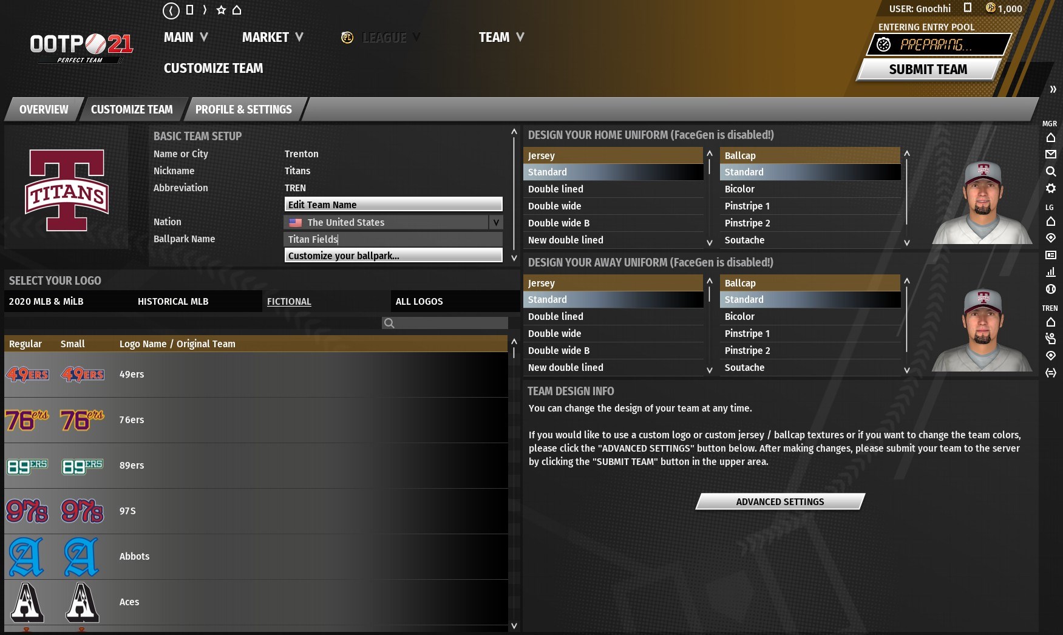Screen dimensions: 1063x635
Task: Expand the Nation dropdown arrow
Action: pos(496,222)
